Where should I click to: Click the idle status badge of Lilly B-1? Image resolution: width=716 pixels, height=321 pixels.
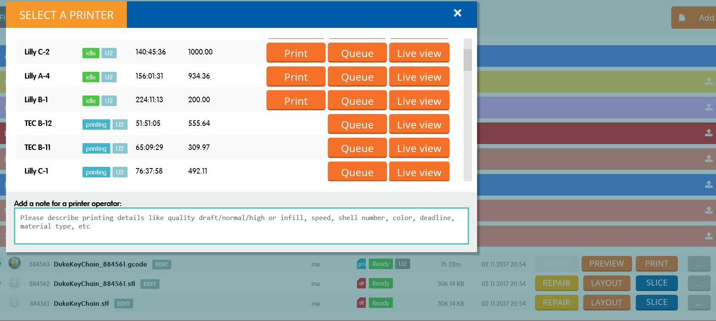click(x=91, y=101)
